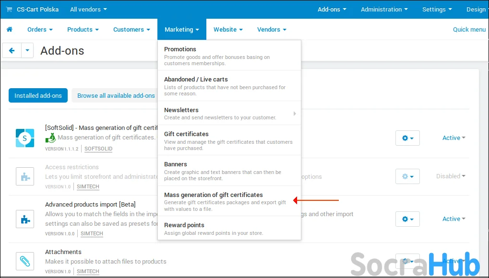Change the Disabled status of Access restrictions

(451, 176)
